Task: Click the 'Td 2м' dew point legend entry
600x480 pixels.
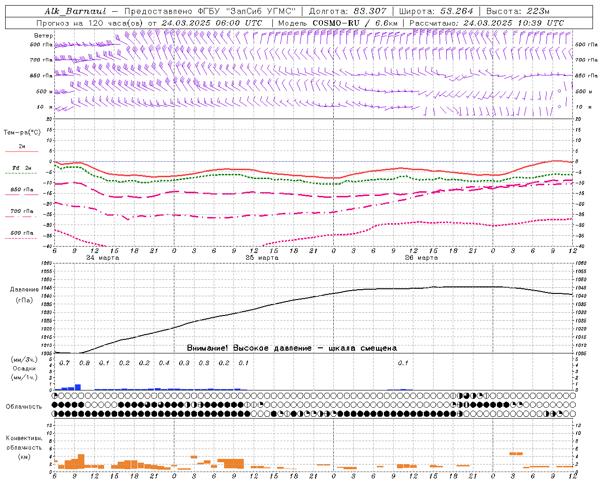Action: pyautogui.click(x=22, y=168)
